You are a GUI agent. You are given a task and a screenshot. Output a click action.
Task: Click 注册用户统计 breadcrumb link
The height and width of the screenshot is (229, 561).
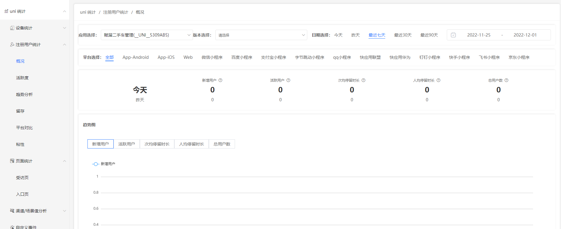tap(116, 12)
